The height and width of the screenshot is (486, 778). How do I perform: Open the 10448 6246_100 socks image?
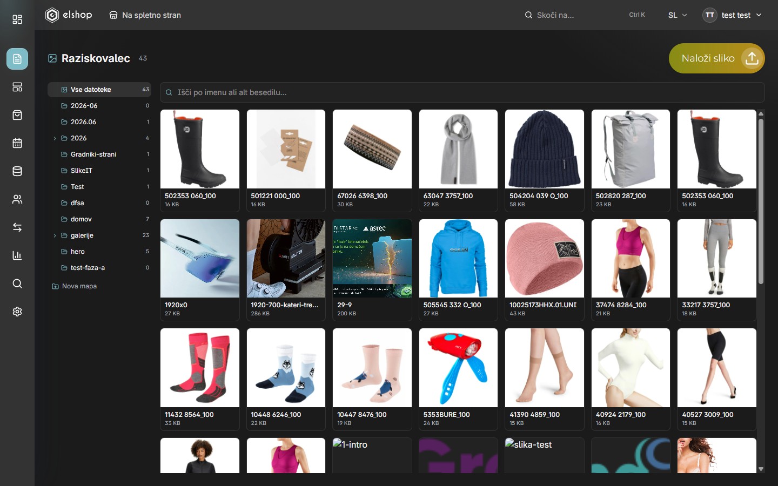tap(286, 368)
